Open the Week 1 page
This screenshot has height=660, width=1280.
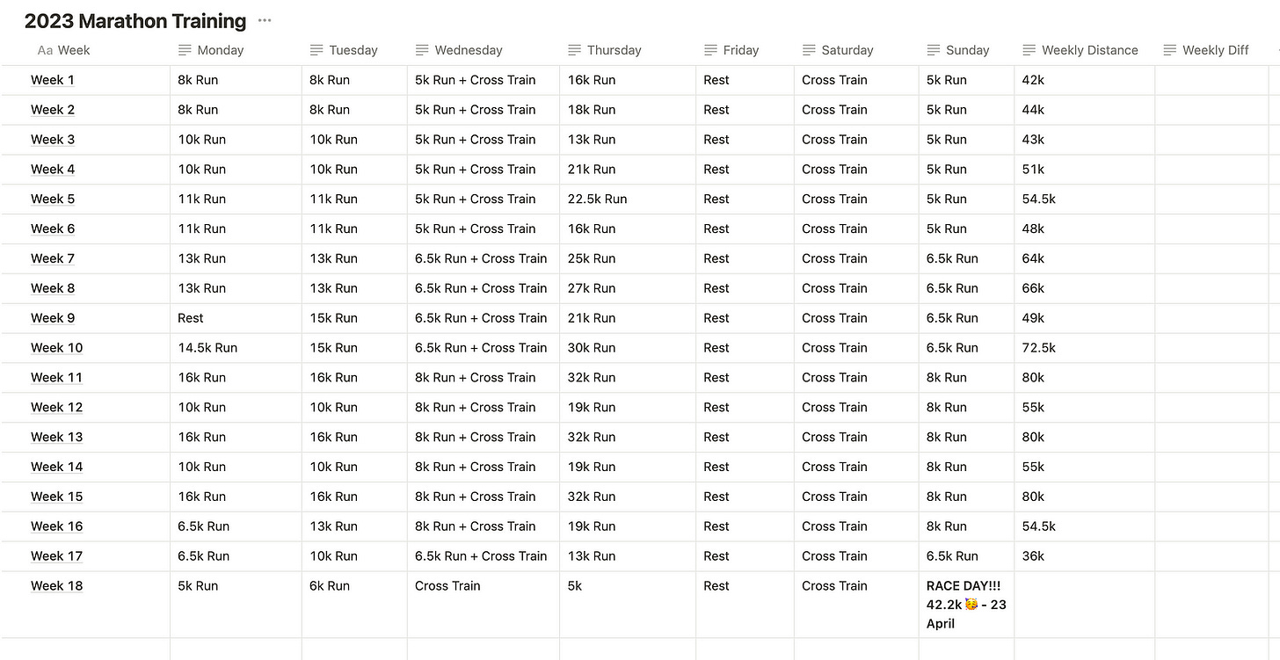tap(53, 80)
